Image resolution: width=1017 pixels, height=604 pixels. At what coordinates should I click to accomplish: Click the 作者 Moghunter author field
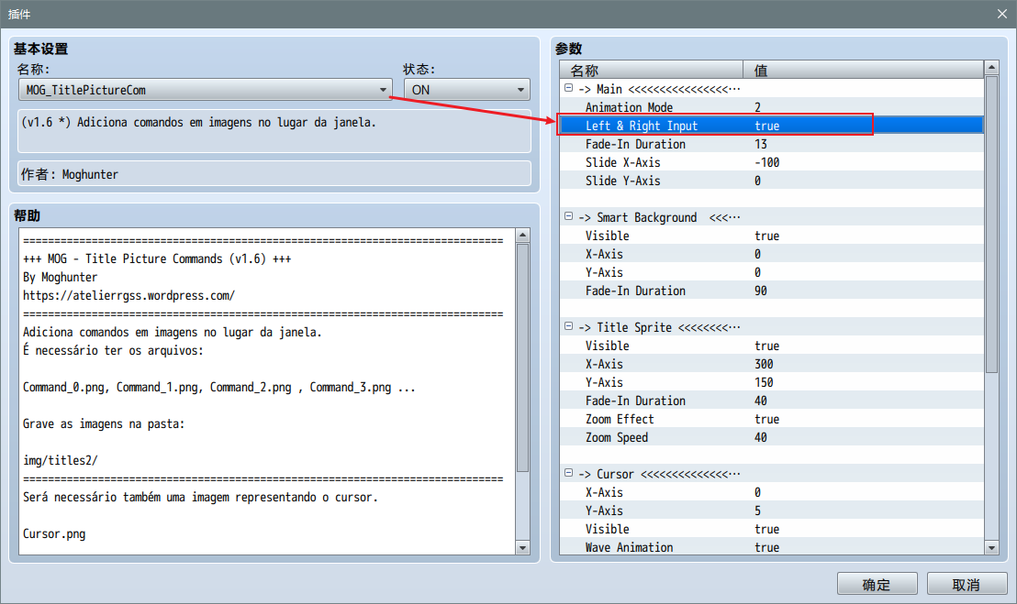tap(274, 173)
